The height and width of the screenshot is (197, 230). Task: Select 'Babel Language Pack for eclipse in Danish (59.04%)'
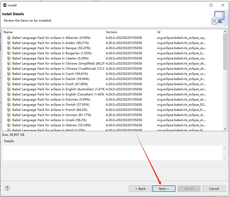51,79
